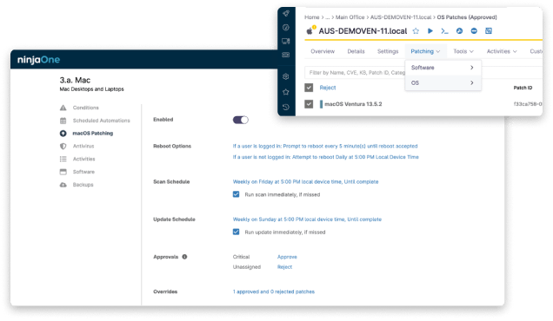
Task: Click the gear settings icon in dark sidebar
Action: [286, 76]
